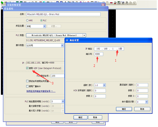
Task: Enable 使用广播命令 checkbox
Action: (x=27, y=86)
